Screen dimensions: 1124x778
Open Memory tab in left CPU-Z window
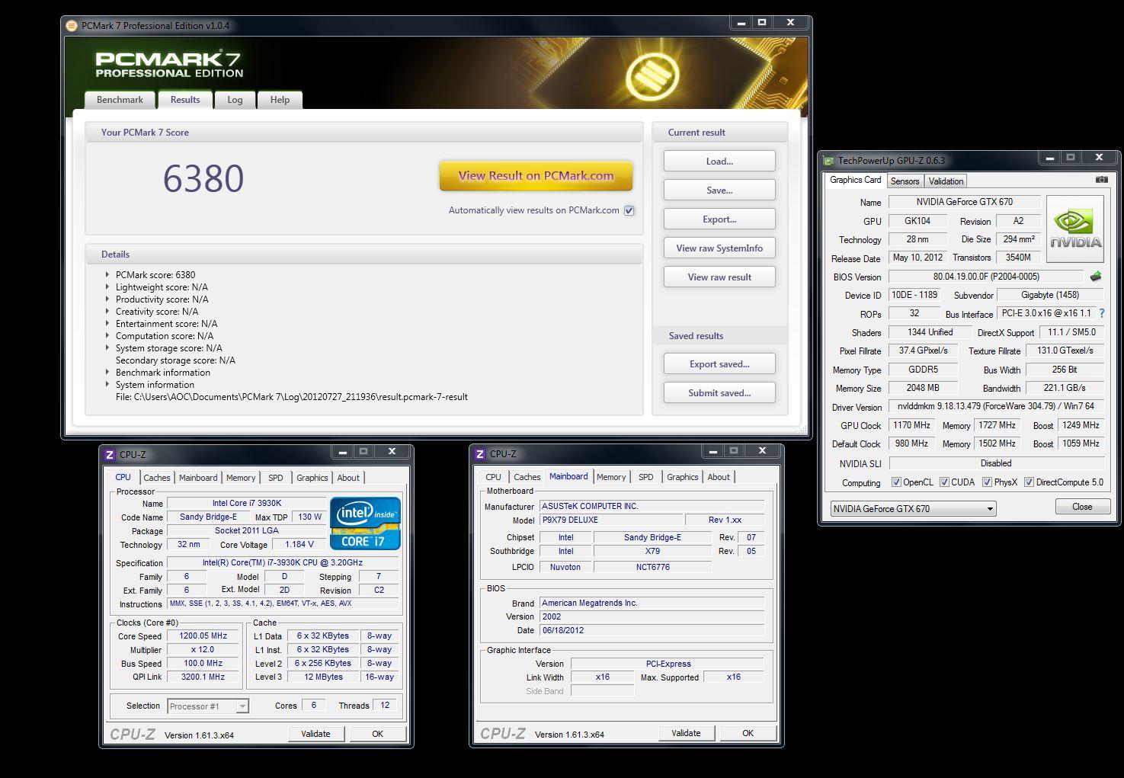(x=241, y=478)
